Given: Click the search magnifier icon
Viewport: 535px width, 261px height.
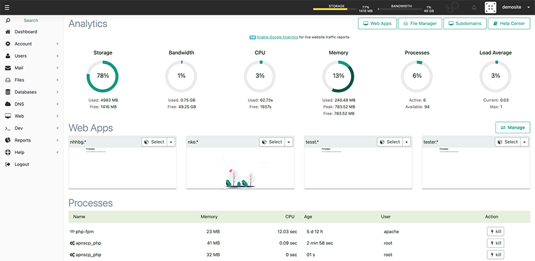Looking at the screenshot, I should click(x=8, y=21).
